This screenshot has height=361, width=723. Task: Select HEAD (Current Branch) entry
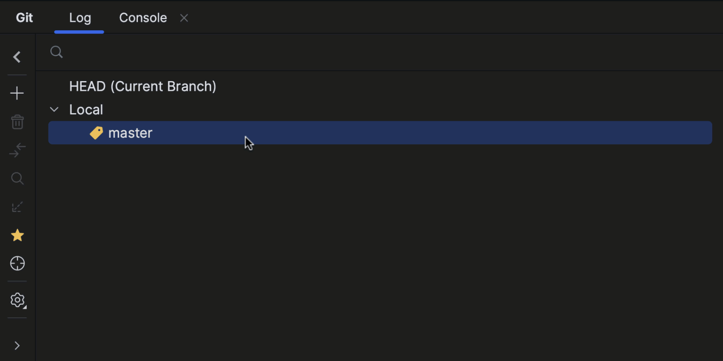coord(143,86)
